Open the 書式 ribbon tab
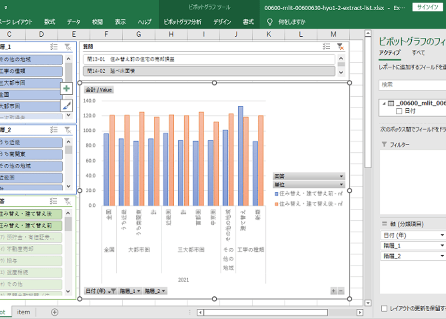 pyautogui.click(x=248, y=22)
